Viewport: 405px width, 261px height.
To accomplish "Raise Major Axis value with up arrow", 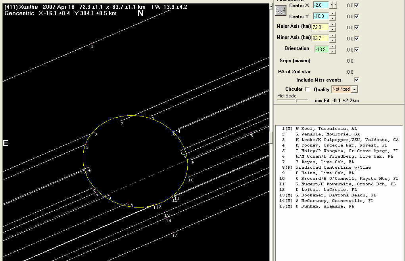I will pos(333,25).
